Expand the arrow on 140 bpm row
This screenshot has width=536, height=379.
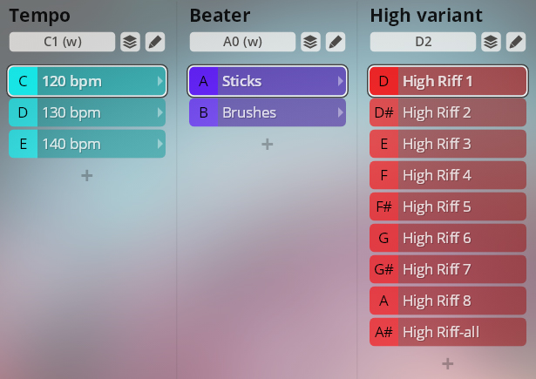point(159,145)
